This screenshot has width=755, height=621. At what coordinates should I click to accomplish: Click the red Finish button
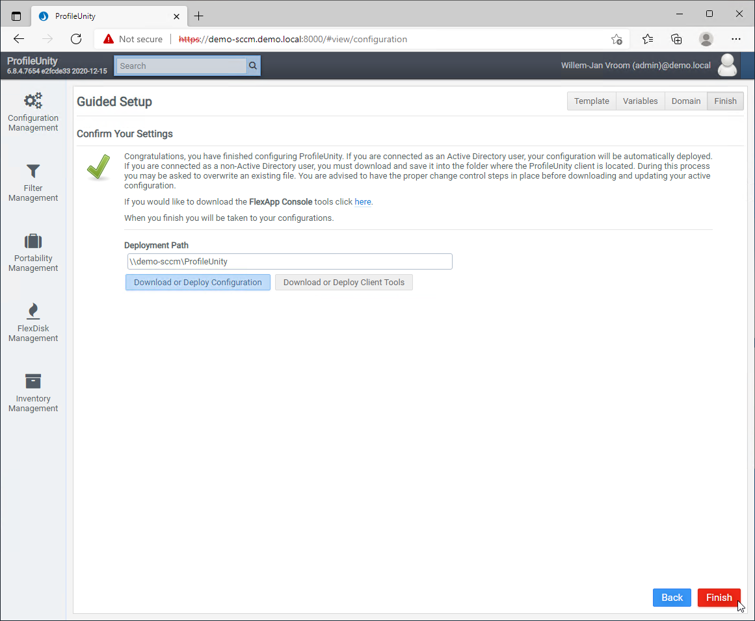click(x=719, y=598)
